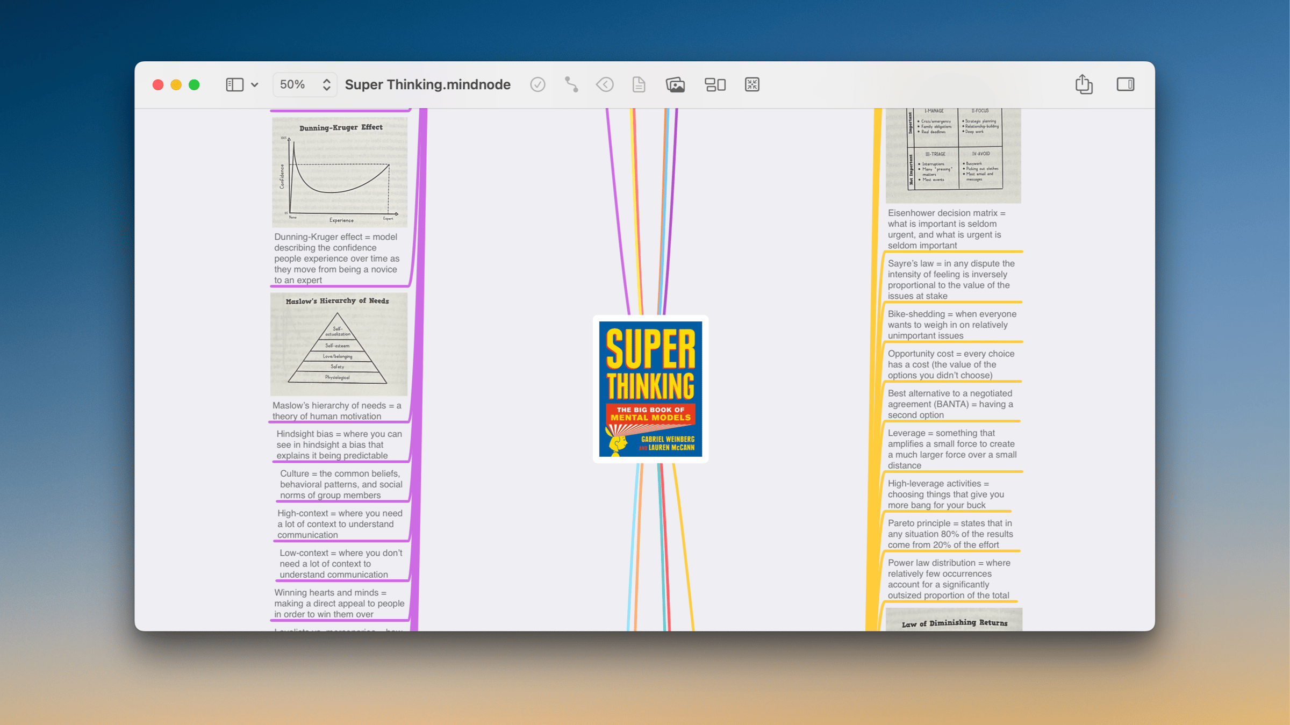Close the window with the red button

[157, 84]
